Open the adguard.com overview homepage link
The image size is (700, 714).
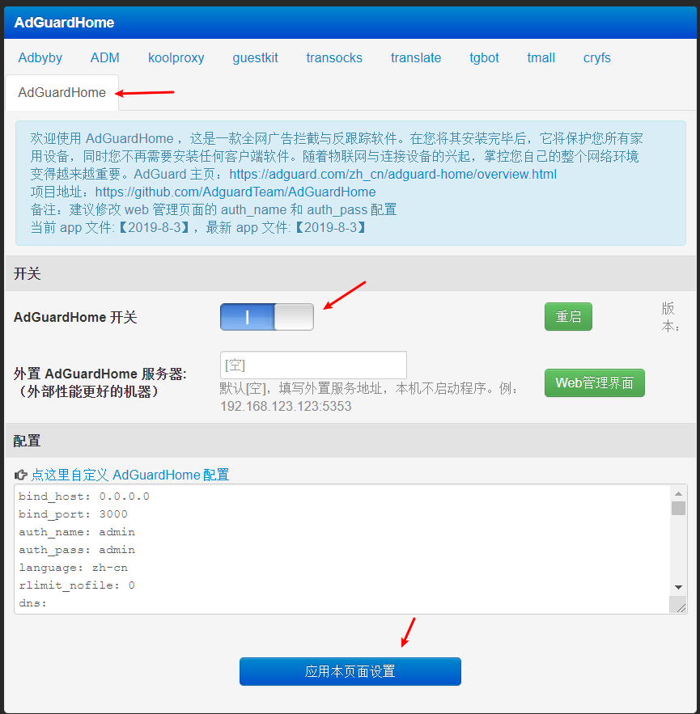[392, 174]
